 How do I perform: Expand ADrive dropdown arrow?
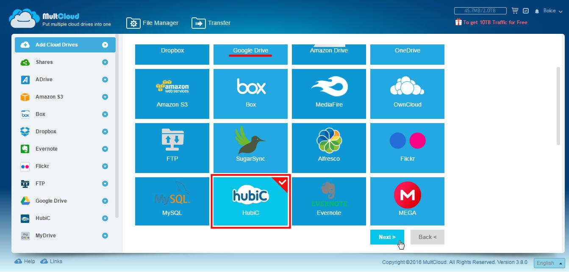pos(105,80)
